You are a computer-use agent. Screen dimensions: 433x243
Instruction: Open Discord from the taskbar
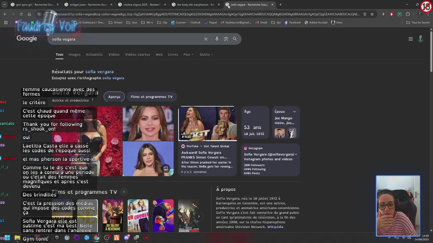tap(127, 238)
